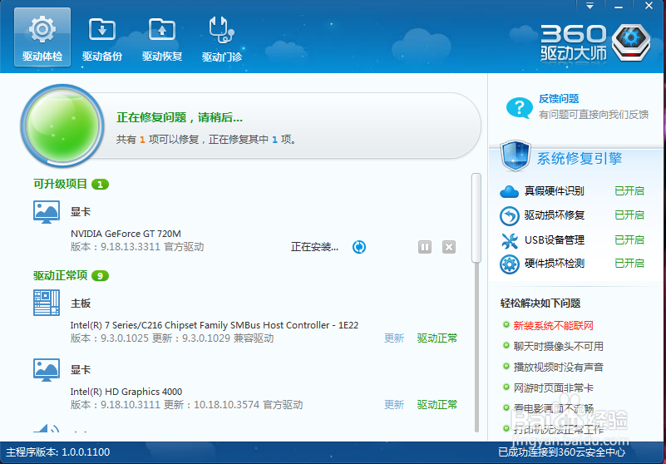Open the 聊天时摄像头不可用 help link
The image size is (666, 464).
point(558,347)
